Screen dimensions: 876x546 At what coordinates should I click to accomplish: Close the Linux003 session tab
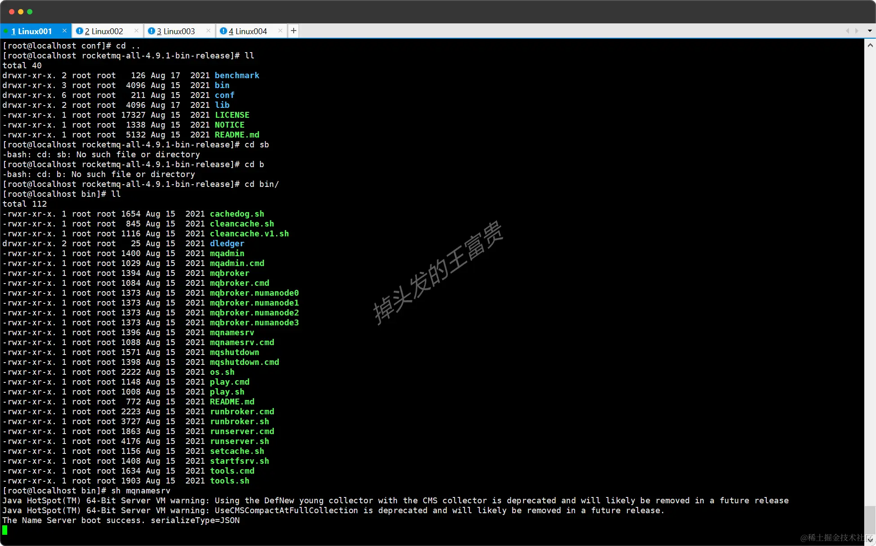208,31
